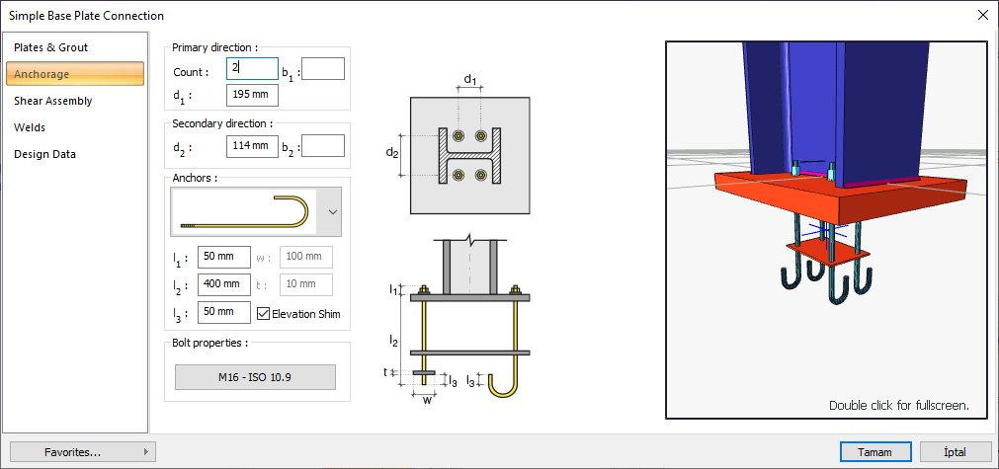Go to the Design Data tab

(x=44, y=154)
